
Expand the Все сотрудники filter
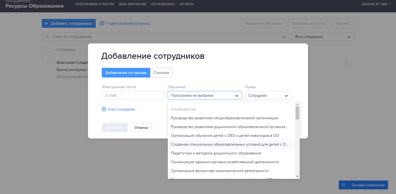pos(323,37)
